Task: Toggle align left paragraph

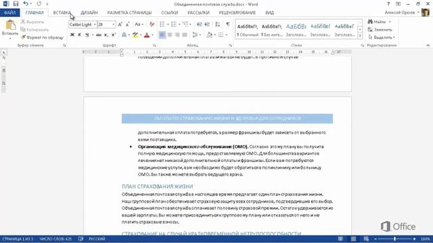Action: coord(162,35)
